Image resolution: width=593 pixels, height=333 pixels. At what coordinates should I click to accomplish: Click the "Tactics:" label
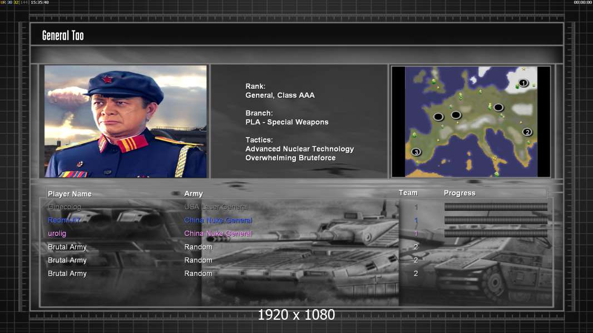(x=259, y=140)
